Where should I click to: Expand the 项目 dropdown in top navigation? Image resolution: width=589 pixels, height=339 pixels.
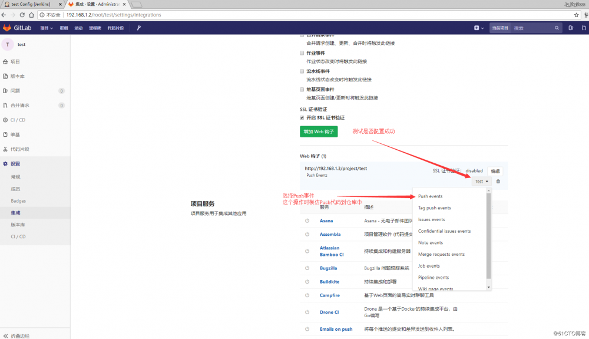pos(47,28)
